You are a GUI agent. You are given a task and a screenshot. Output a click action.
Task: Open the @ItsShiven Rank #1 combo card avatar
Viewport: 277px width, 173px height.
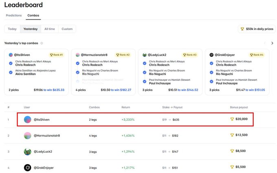coord(11,55)
